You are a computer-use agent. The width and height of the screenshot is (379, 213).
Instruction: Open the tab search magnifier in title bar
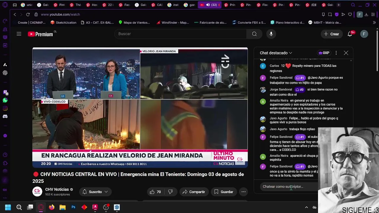click(x=353, y=5)
